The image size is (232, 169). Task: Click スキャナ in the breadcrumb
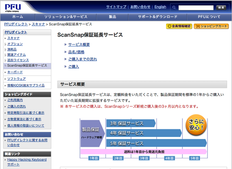pos(39,24)
